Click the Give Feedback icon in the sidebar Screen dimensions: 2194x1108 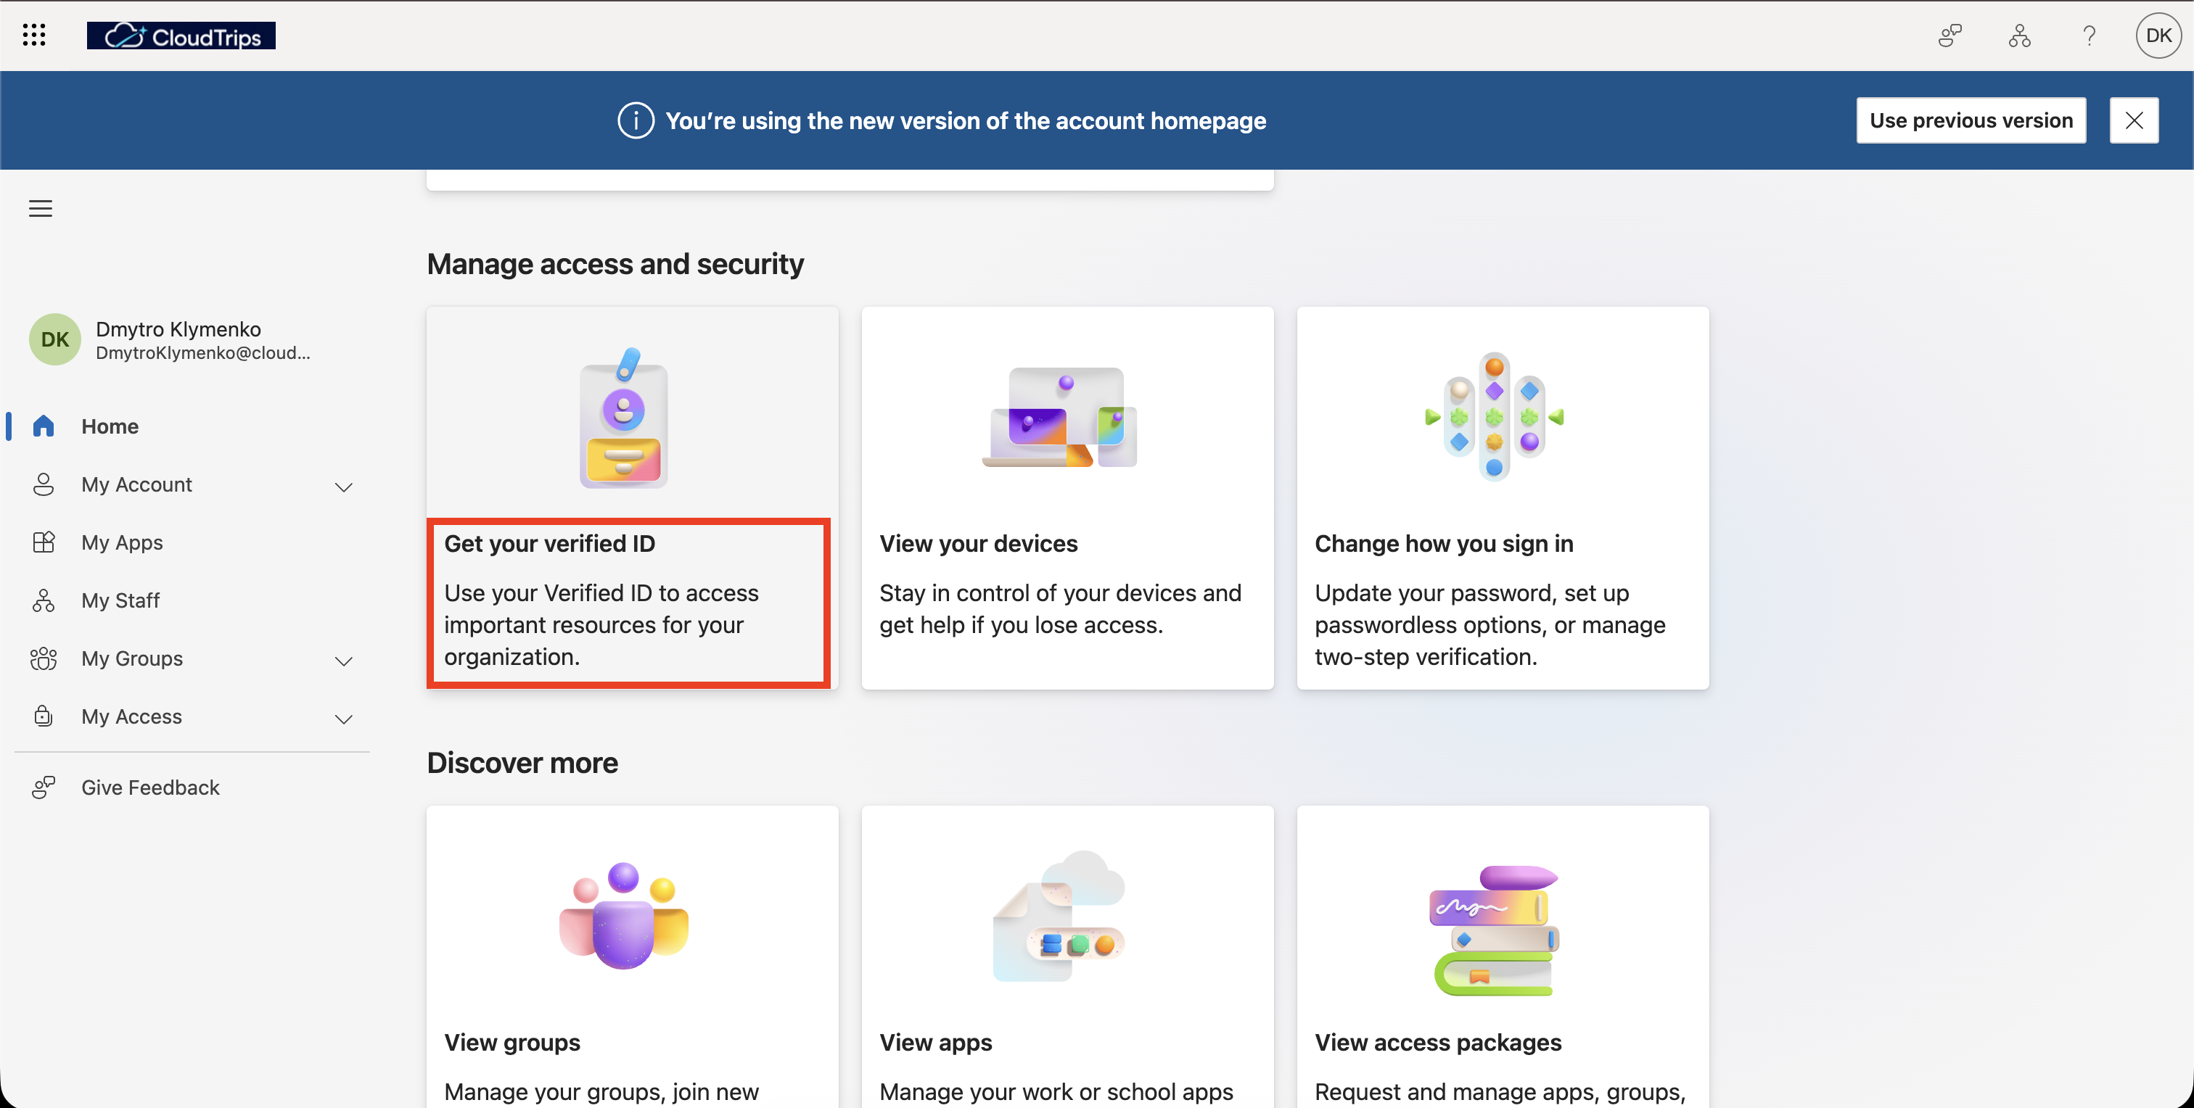[x=44, y=787]
